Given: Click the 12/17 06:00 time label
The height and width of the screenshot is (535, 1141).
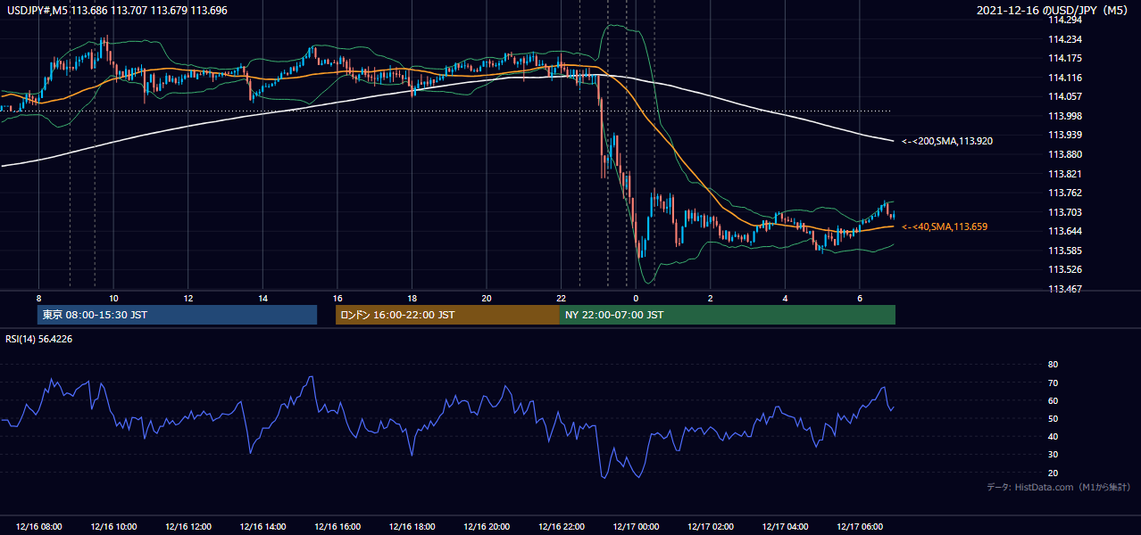Looking at the screenshot, I should click(x=860, y=527).
